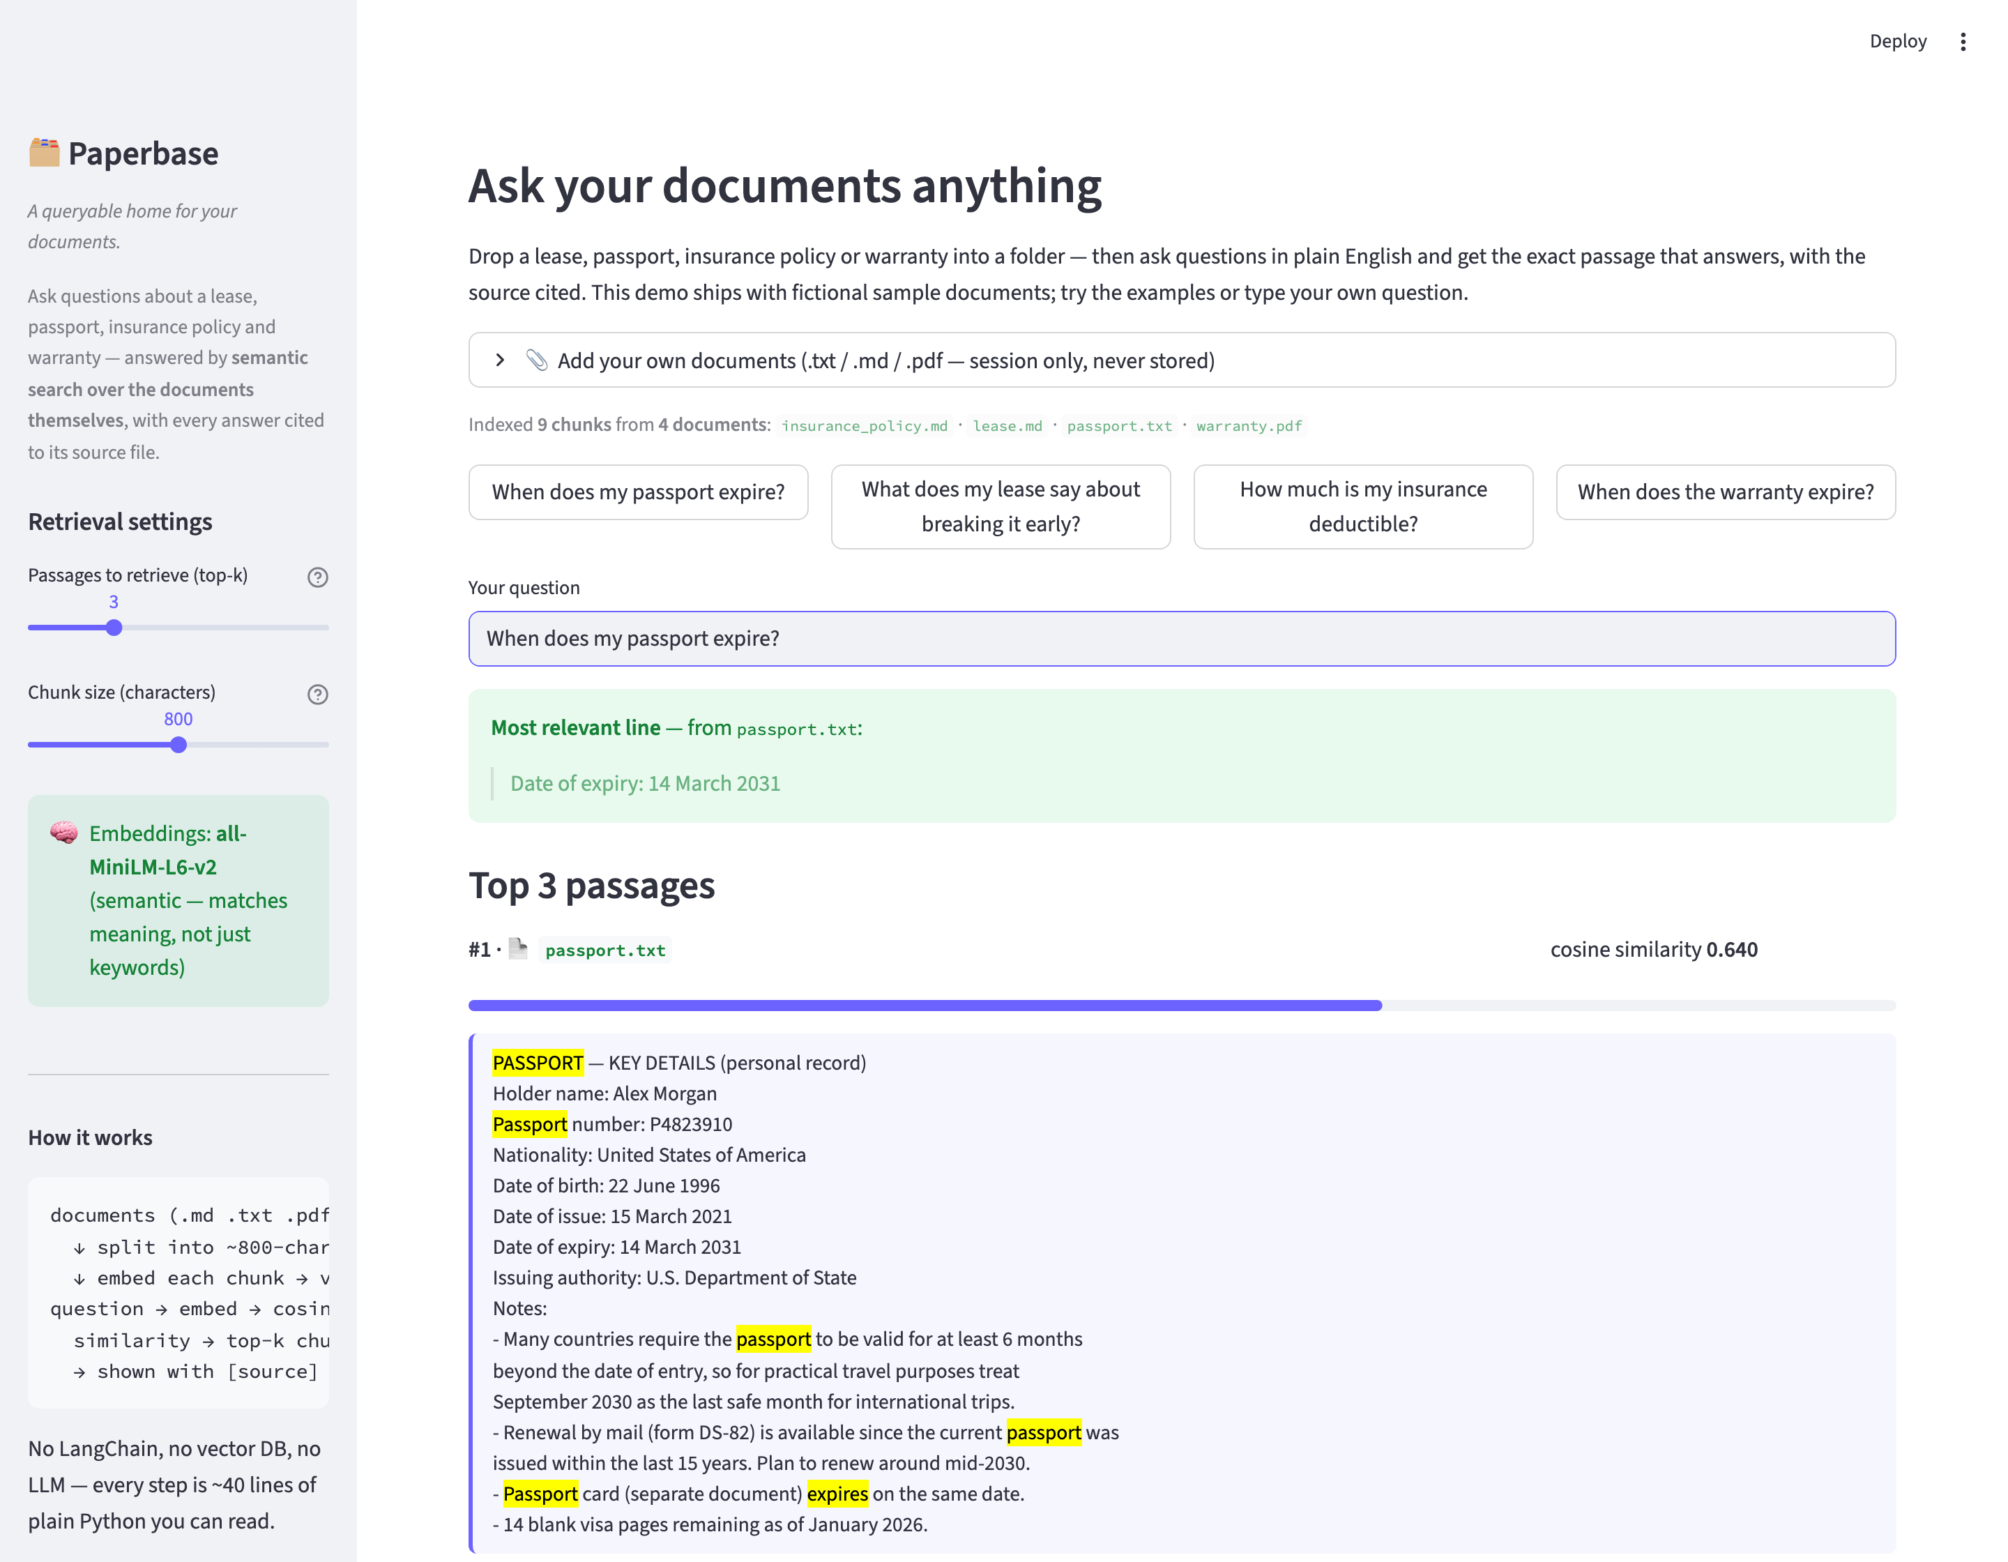Click the lease.md file tag
The height and width of the screenshot is (1562, 2008).
(x=1007, y=425)
